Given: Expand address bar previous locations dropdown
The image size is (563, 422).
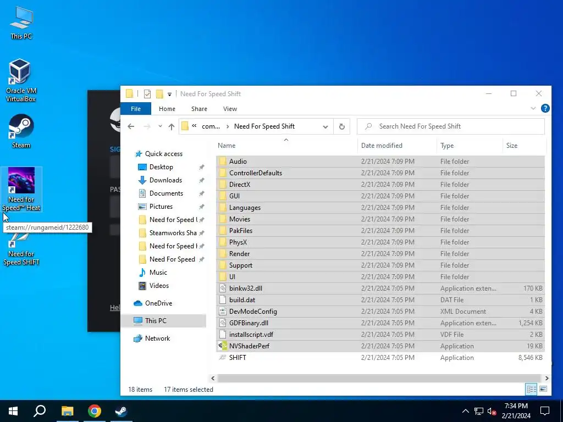Looking at the screenshot, I should (325, 127).
